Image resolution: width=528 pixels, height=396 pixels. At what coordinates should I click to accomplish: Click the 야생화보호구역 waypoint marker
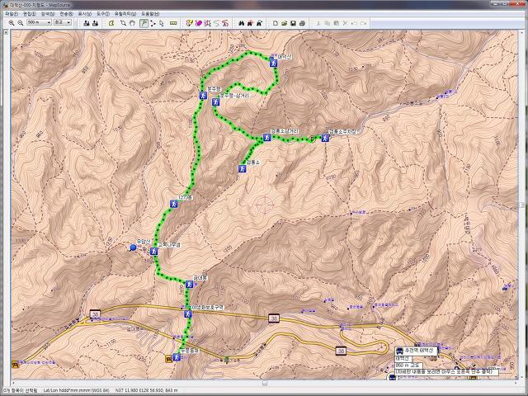click(187, 314)
